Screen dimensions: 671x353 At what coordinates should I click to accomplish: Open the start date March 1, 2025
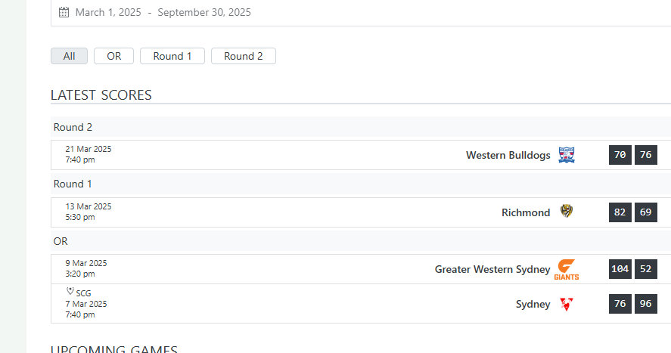pos(108,12)
